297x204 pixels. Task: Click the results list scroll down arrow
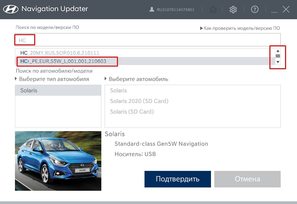pos(278,62)
